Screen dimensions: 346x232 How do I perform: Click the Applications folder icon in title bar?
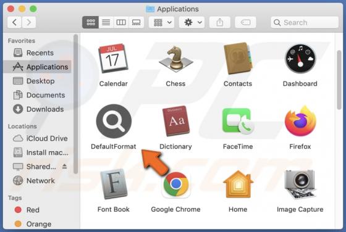pos(150,9)
